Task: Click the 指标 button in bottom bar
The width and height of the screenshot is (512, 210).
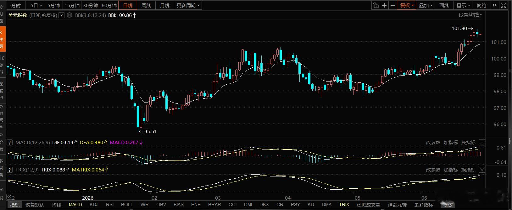Action: click(15, 205)
